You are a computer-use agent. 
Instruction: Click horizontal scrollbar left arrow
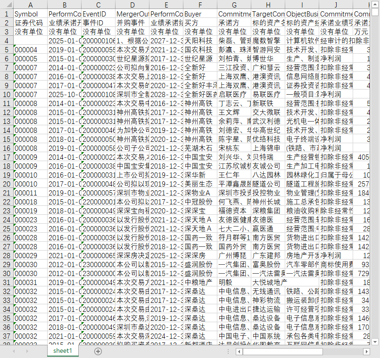(239, 351)
